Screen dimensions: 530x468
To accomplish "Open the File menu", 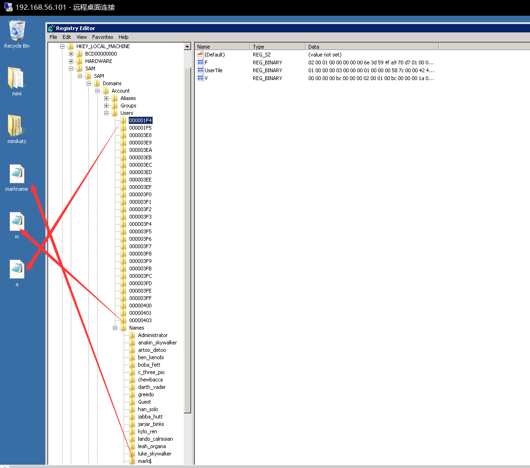I will [x=53, y=37].
